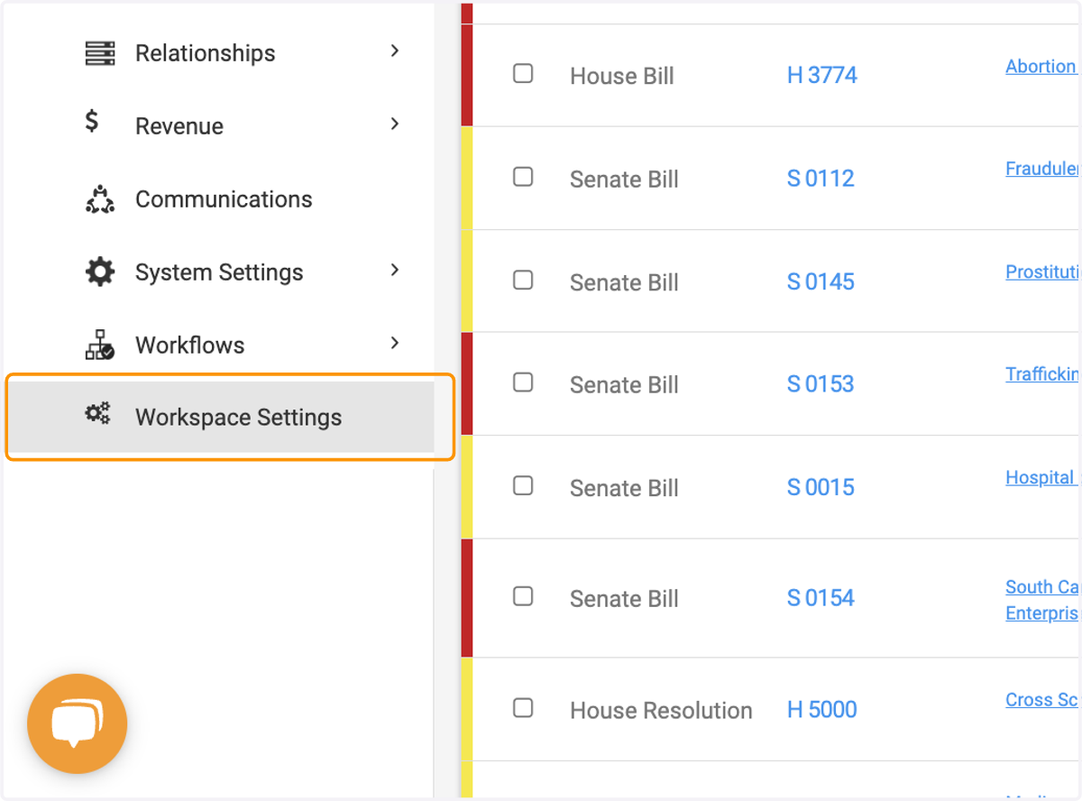Follow the Trafficking title link on S 0153
The height and width of the screenshot is (801, 1082).
pyautogui.click(x=1043, y=374)
